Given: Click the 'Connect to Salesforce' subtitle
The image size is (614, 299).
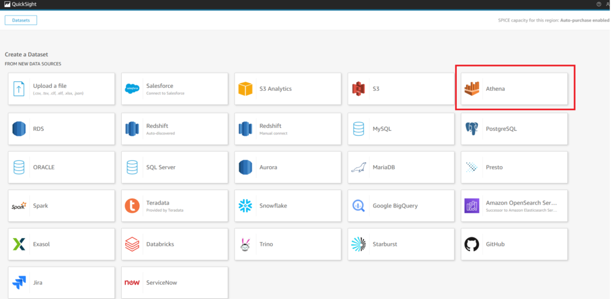Looking at the screenshot, I should click(x=165, y=93).
